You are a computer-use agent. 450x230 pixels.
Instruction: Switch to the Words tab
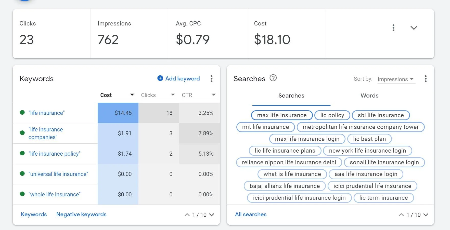click(369, 96)
